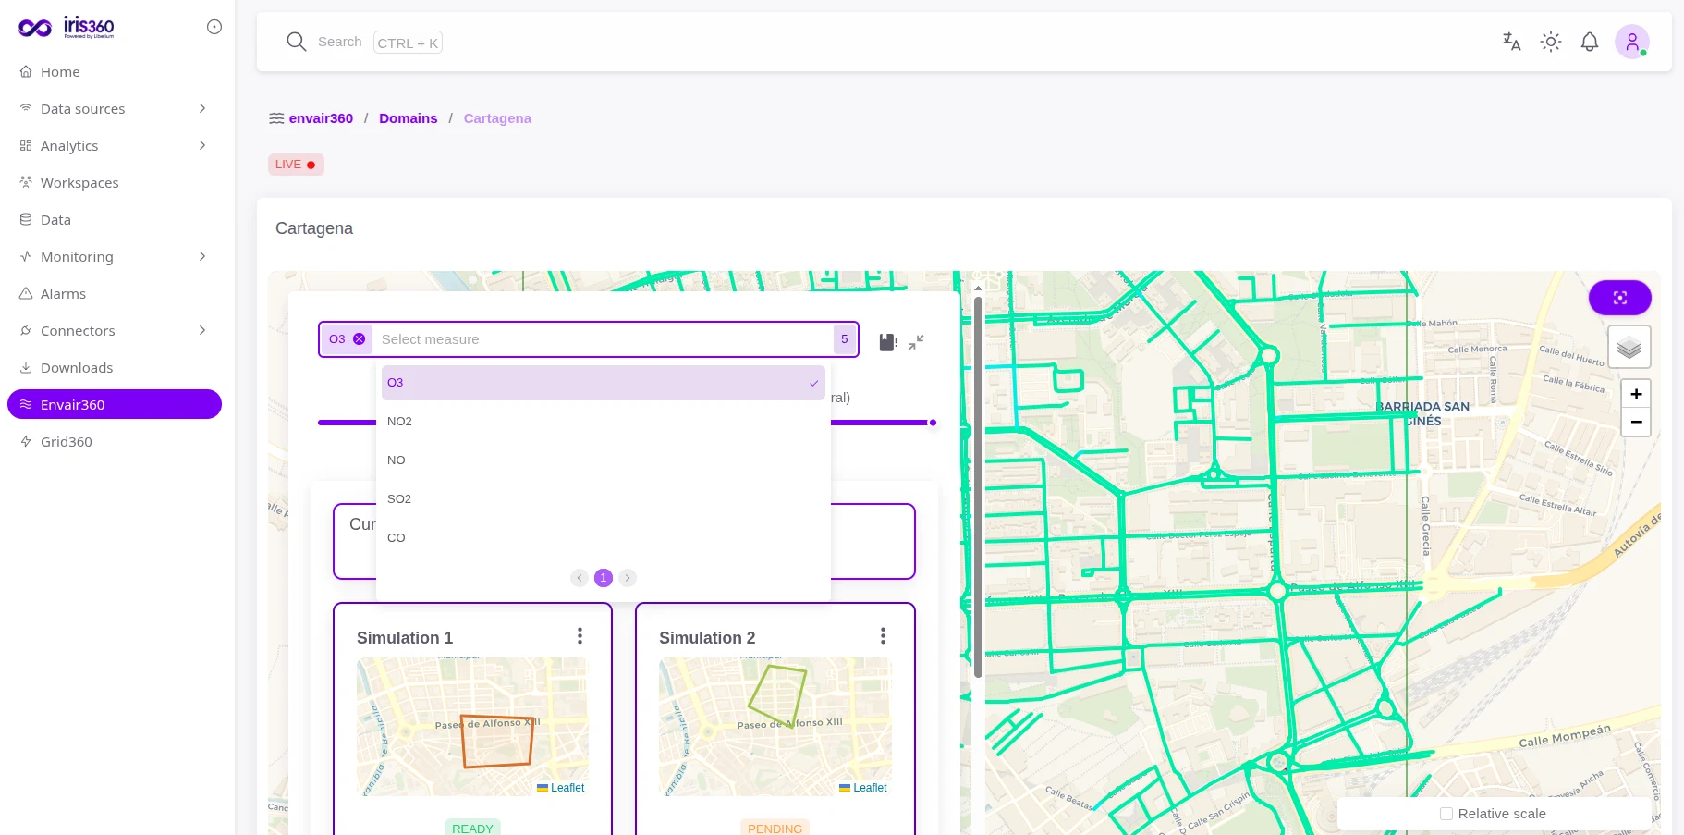The width and height of the screenshot is (1684, 835).
Task: Click the Home house icon
Action: 26,71
